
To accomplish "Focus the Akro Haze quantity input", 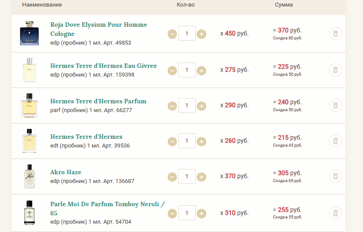I will click(x=187, y=176).
